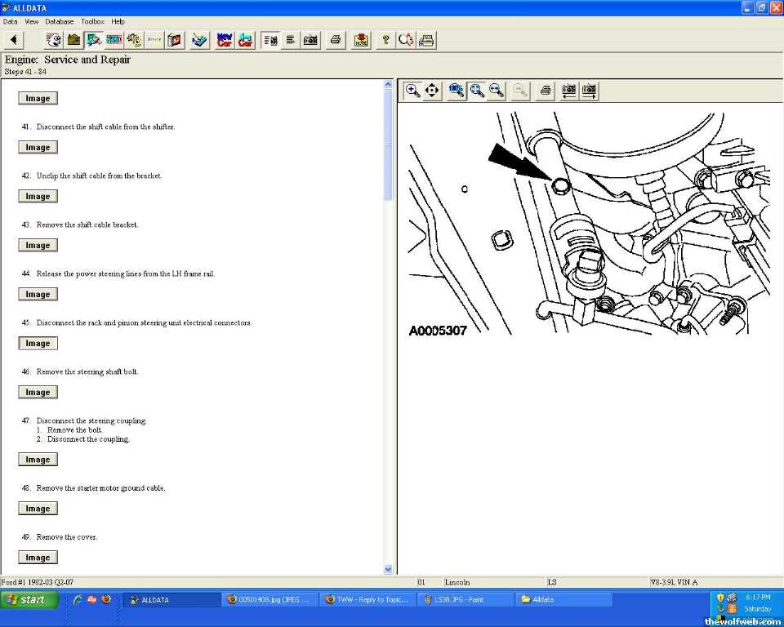The width and height of the screenshot is (784, 627).
Task: Click the New Car toolbar icon
Action: 225,39
